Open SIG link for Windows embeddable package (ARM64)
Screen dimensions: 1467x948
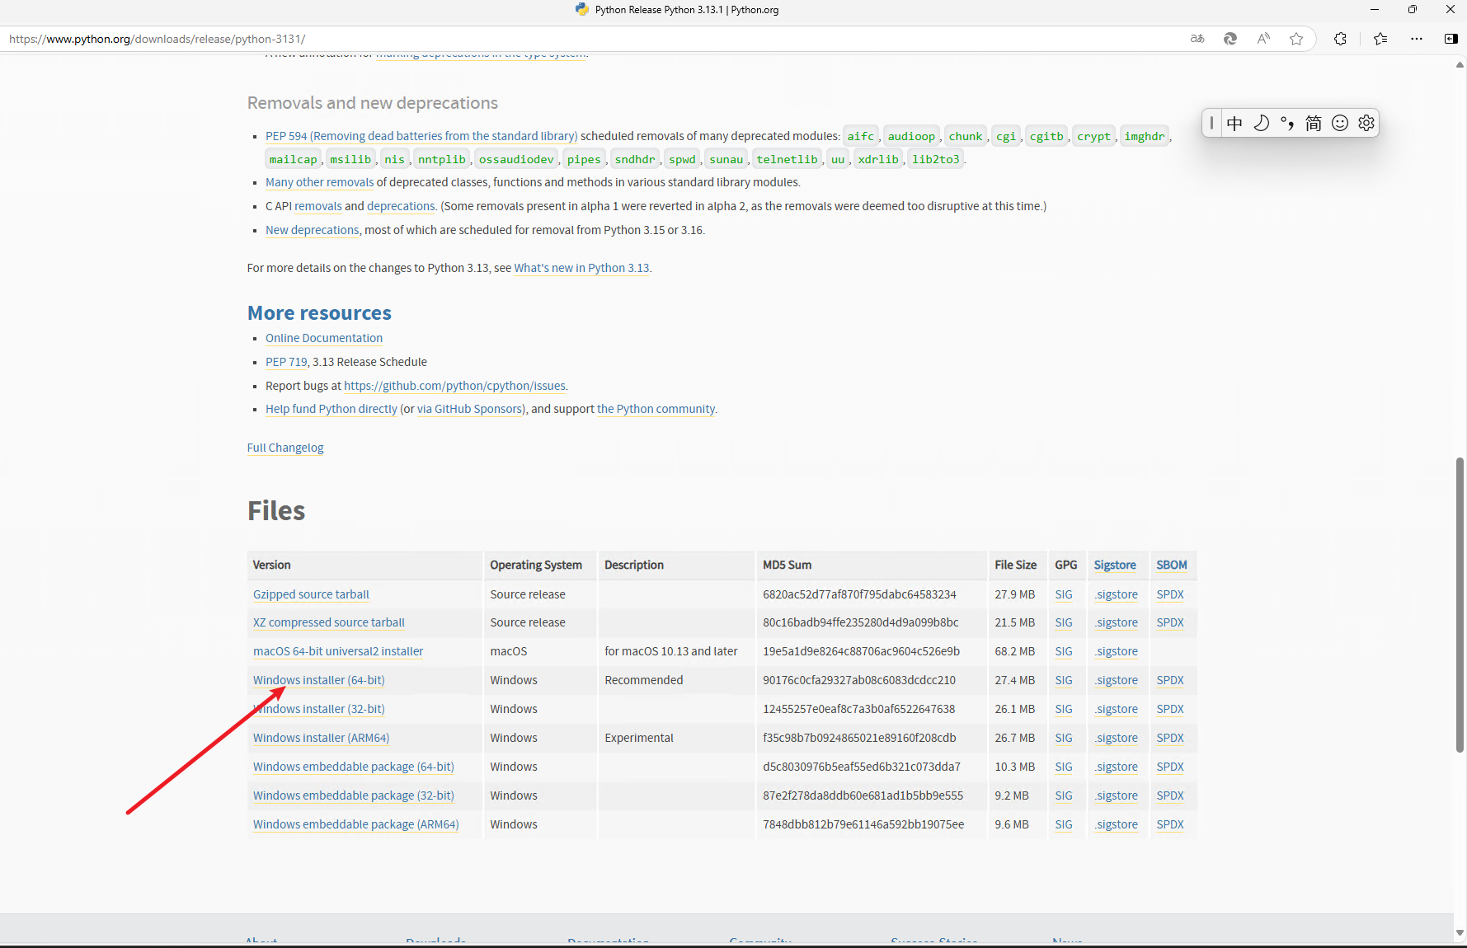click(1064, 824)
